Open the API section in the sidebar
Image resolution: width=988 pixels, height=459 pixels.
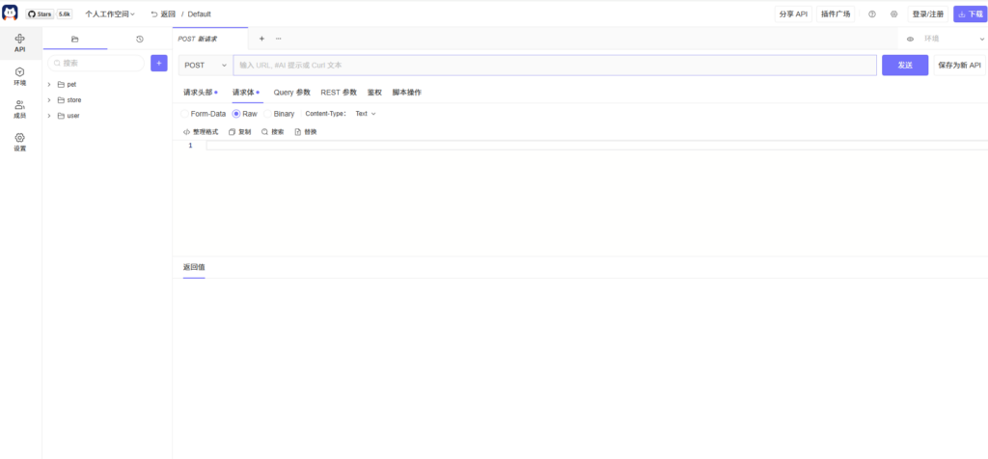point(20,42)
